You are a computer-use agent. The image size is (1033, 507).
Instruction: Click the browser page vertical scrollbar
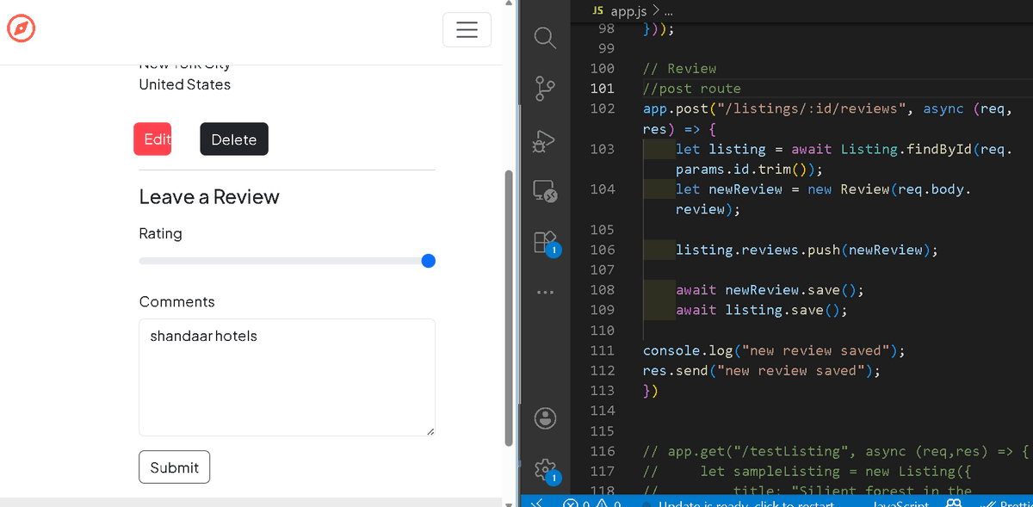[508, 307]
